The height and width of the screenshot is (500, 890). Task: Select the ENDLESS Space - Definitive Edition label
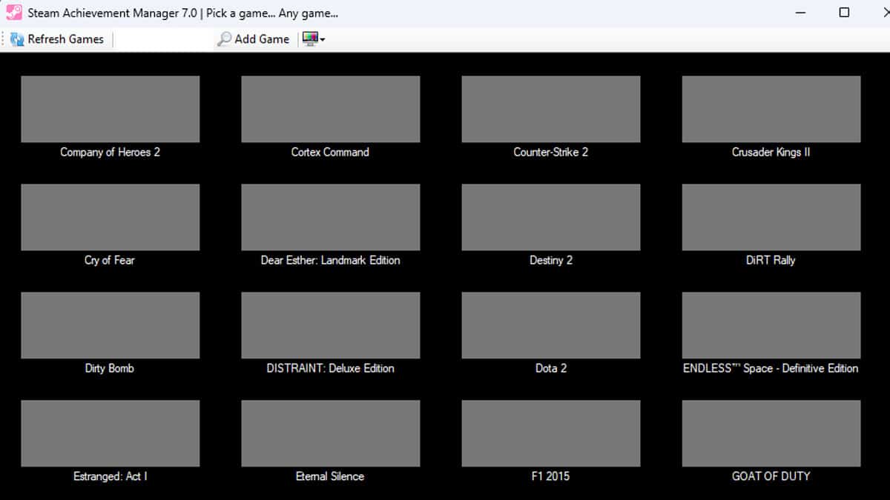771,368
